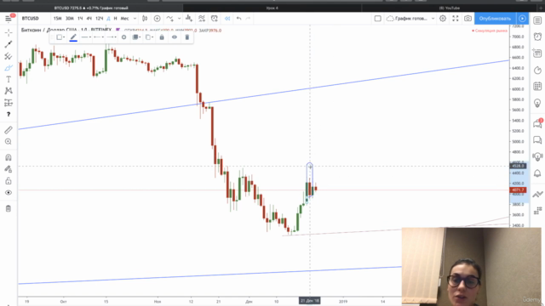Open the line color pencil swatch
Screen dimensions: 545x306
coord(73,37)
